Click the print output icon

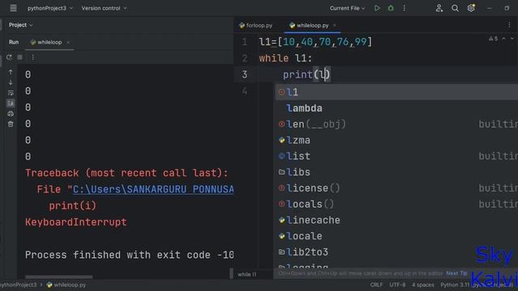click(11, 114)
